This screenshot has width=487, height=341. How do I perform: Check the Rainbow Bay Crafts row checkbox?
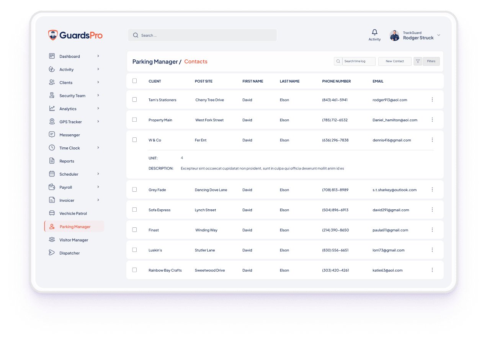coord(134,270)
